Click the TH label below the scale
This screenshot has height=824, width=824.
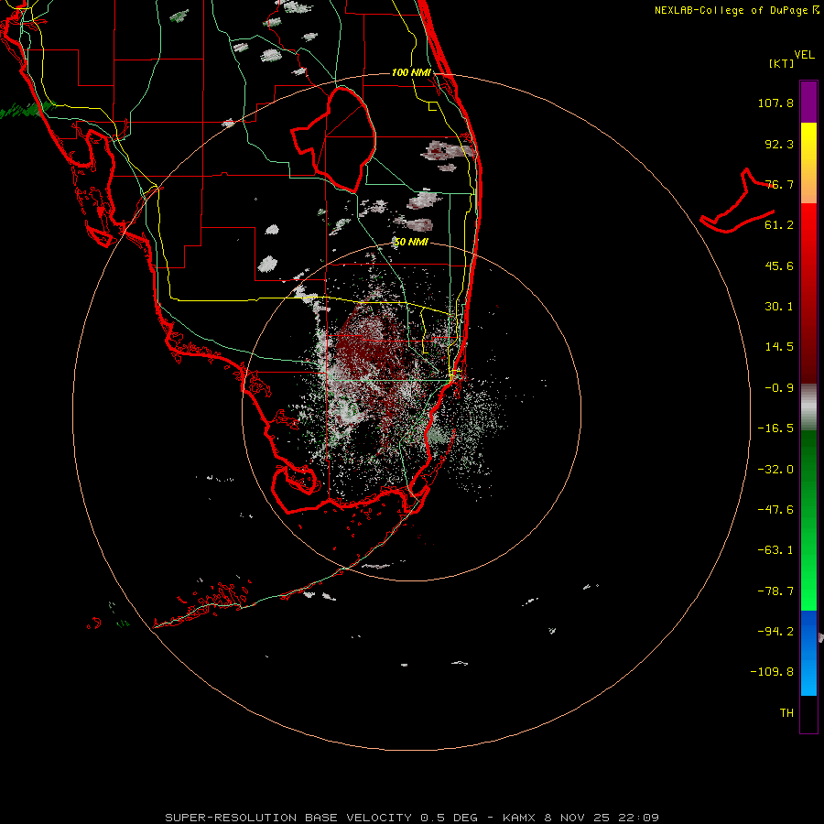click(786, 713)
